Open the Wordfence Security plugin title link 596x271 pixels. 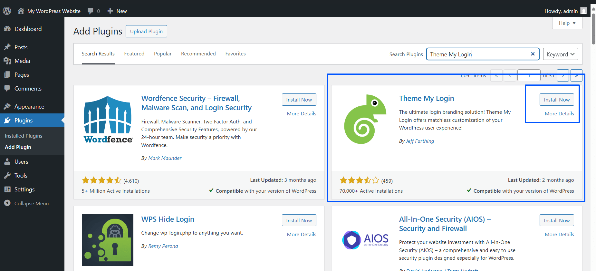pyautogui.click(x=197, y=103)
